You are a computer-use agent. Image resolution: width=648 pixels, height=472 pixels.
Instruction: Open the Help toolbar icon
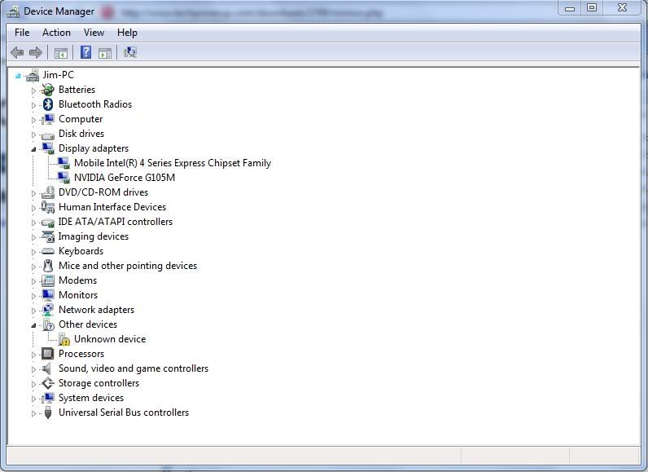point(85,52)
